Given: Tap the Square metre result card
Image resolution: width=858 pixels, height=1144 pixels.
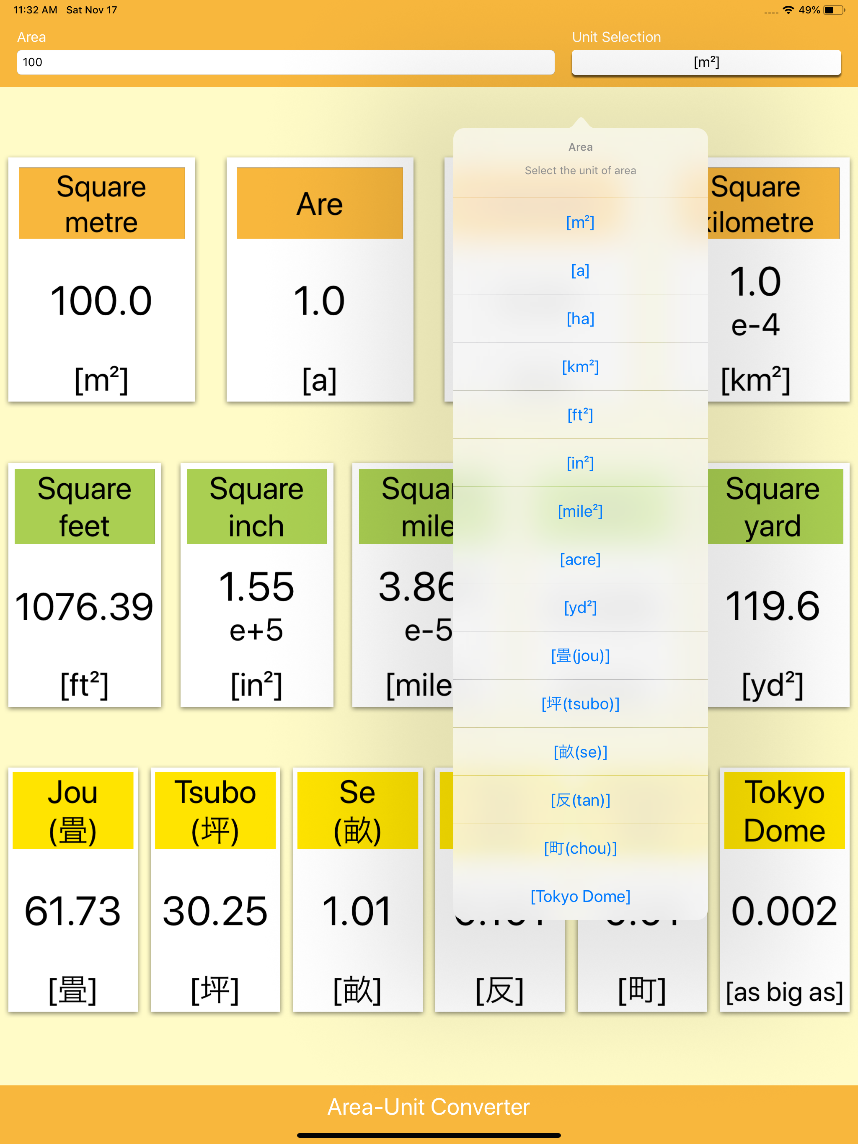Looking at the screenshot, I should (x=101, y=279).
